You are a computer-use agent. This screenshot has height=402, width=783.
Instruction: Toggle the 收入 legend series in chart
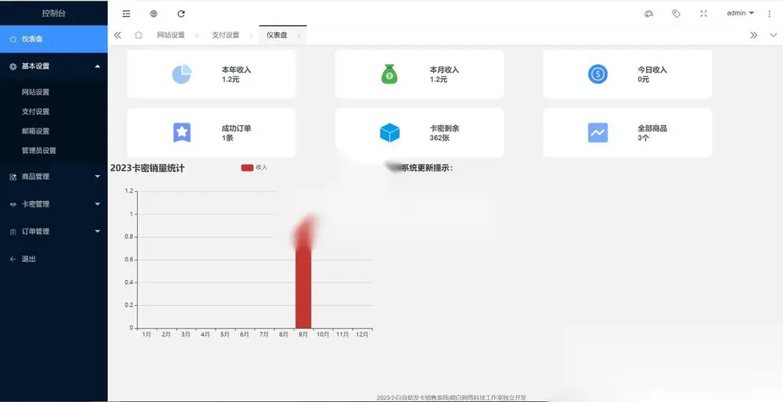click(254, 167)
